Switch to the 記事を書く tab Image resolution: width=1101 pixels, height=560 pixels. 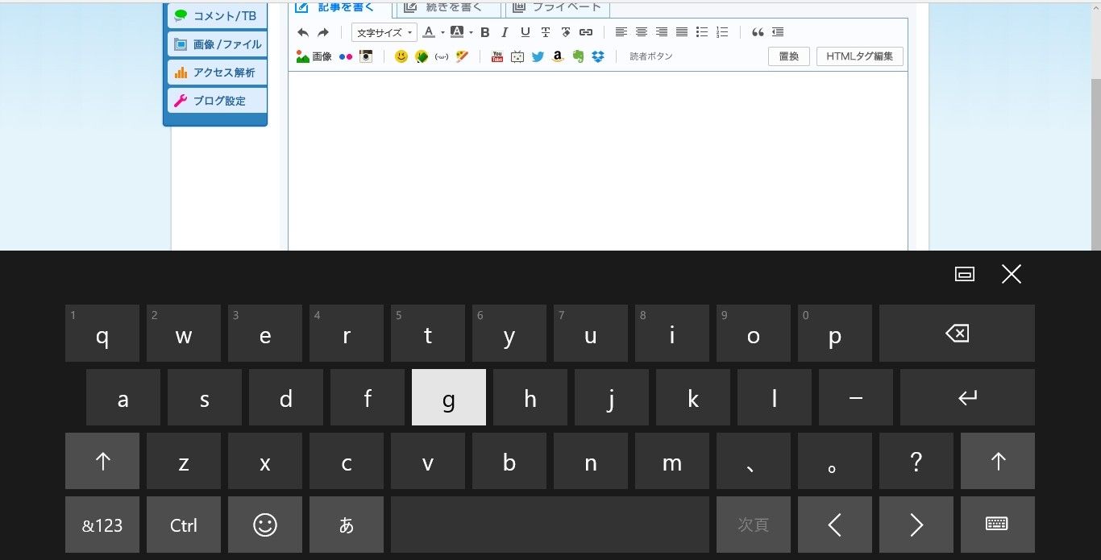(340, 8)
